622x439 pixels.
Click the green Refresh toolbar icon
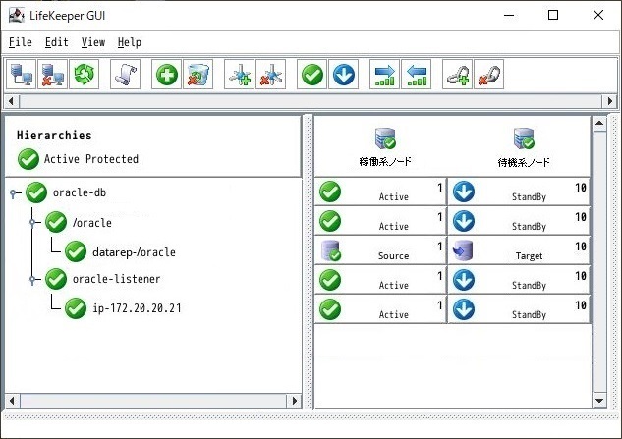click(x=85, y=75)
